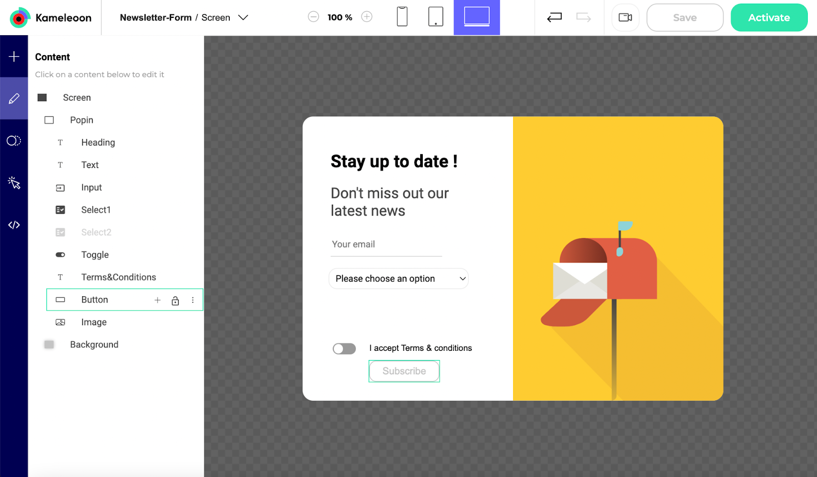This screenshot has height=477, width=817.
Task: Click the Activate button
Action: coord(768,18)
